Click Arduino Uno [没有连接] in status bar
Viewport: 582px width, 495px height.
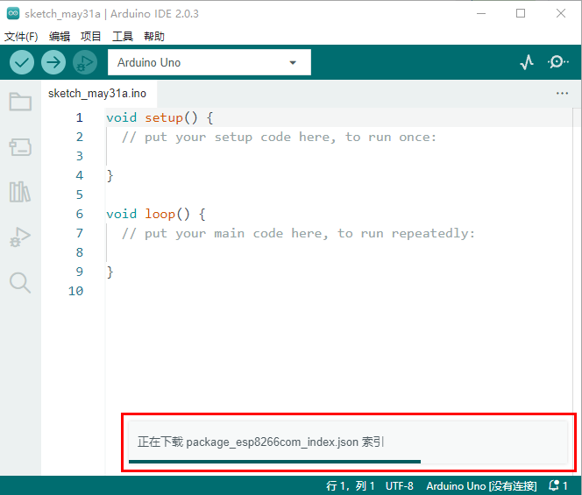click(481, 485)
